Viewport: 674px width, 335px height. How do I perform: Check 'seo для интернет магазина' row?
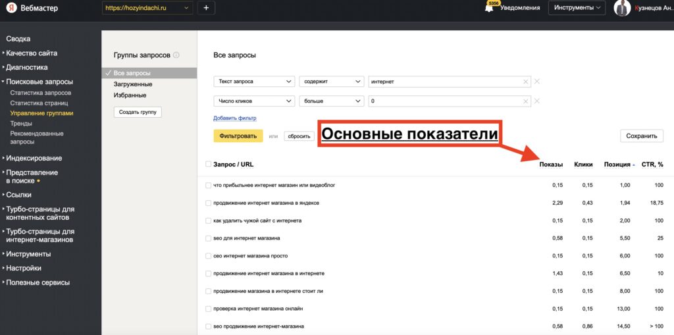[x=208, y=238]
